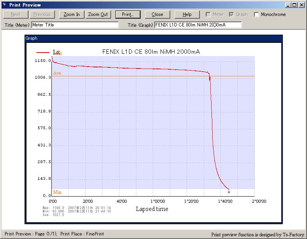Click the Title (Meter) label
This screenshot has height=239, width=307.
(x=17, y=25)
